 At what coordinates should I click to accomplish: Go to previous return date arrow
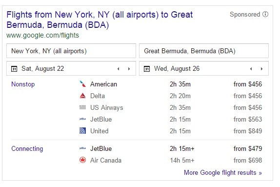click(251, 69)
